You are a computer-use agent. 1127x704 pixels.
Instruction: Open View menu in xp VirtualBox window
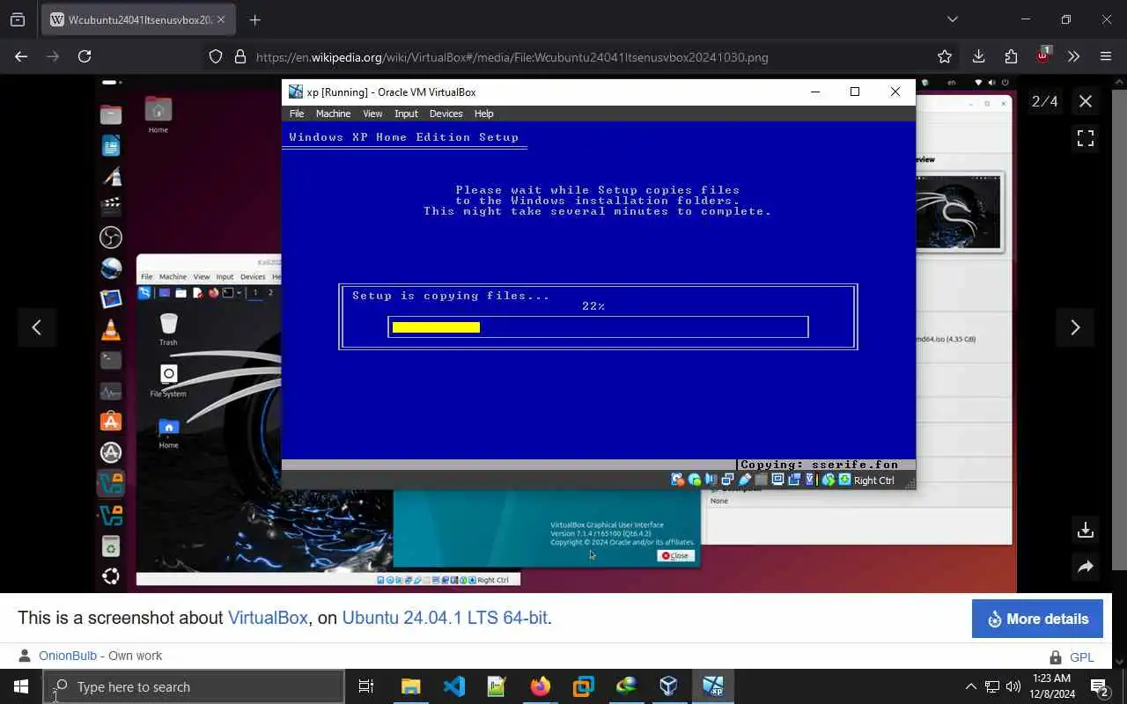[x=372, y=114]
